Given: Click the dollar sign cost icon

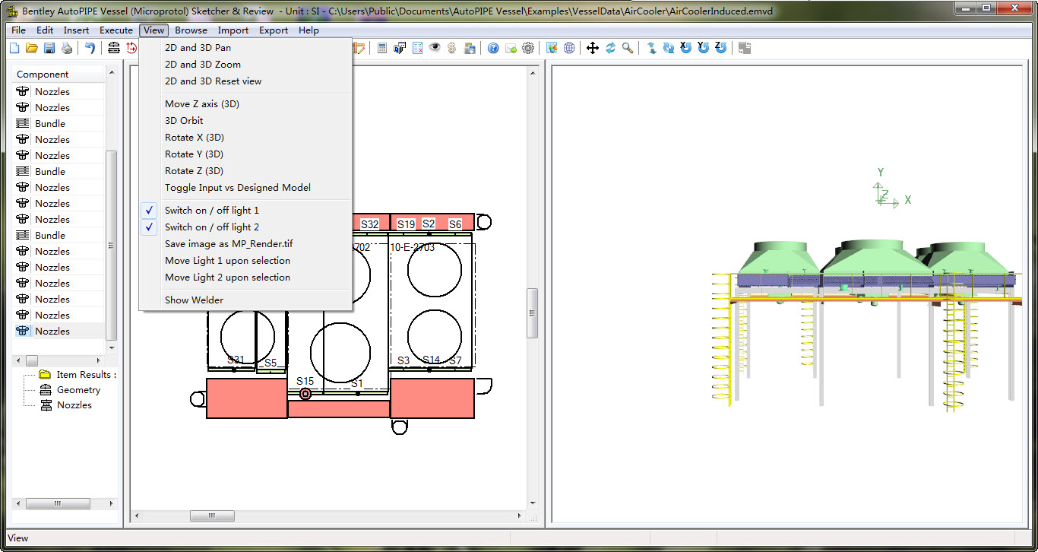Looking at the screenshot, I should click(x=452, y=48).
